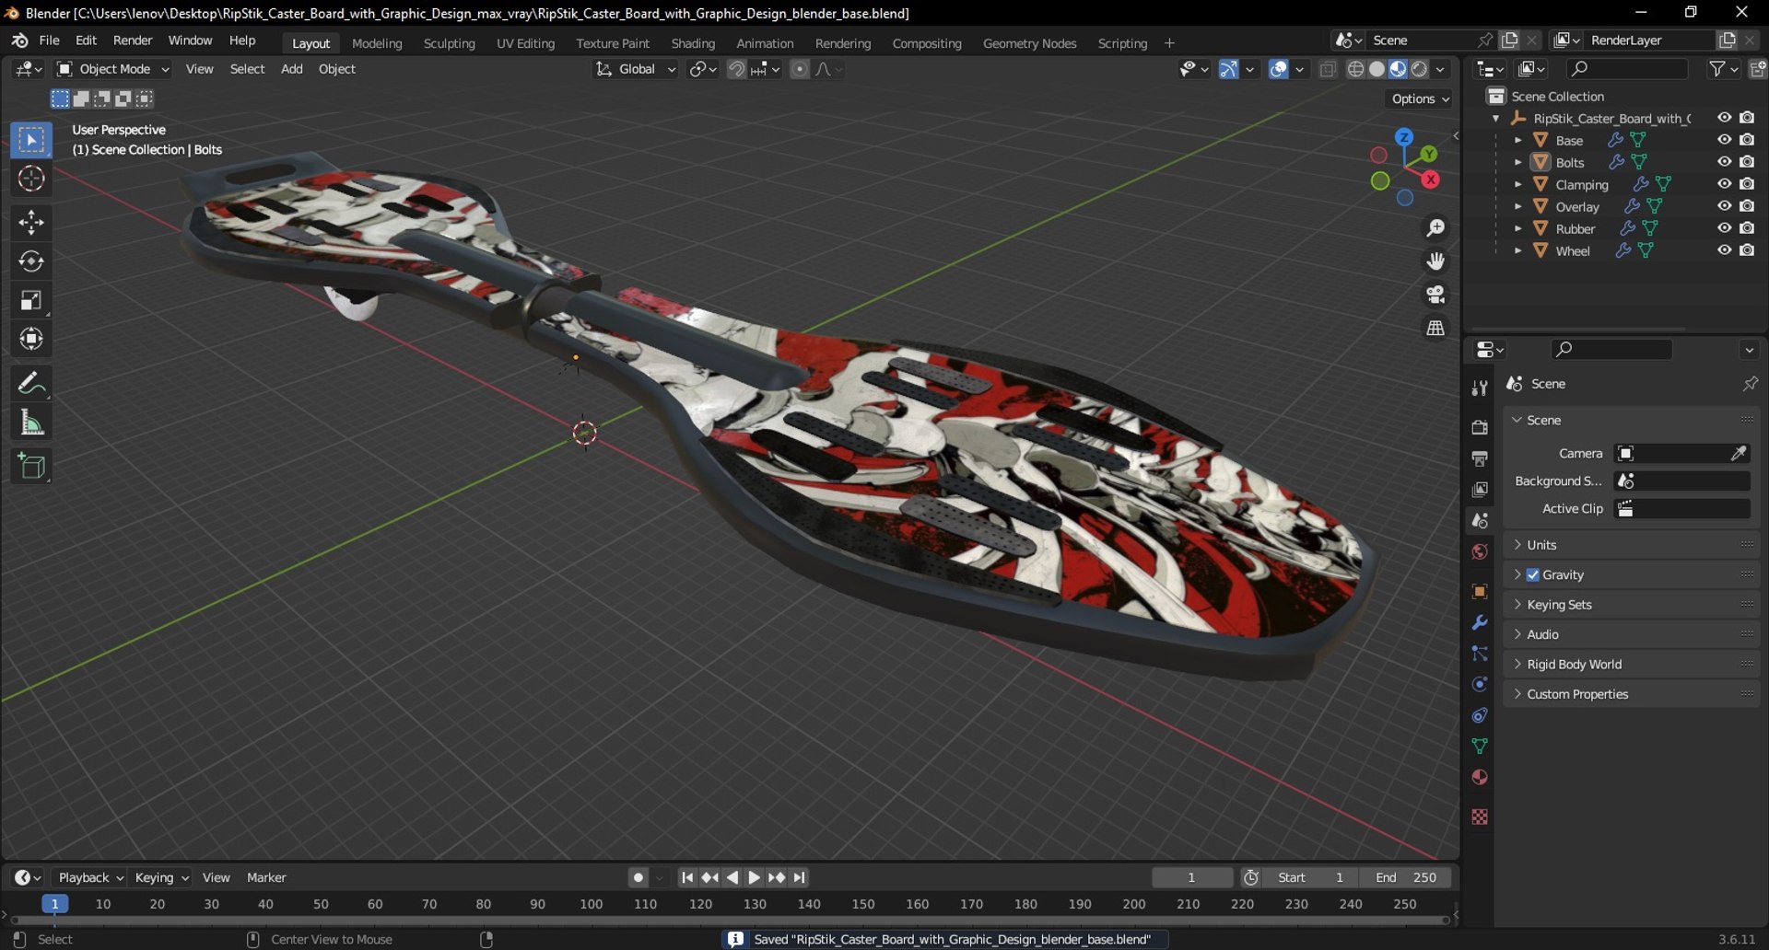Switch orthographic perspective grid icon

coord(1435,328)
